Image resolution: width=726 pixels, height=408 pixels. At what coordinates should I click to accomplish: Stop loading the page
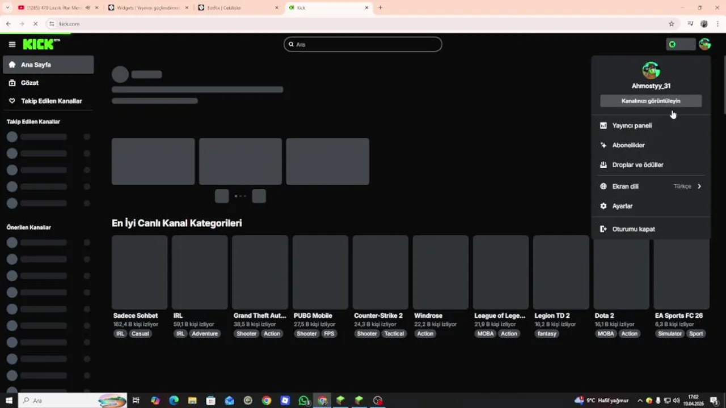(x=35, y=24)
